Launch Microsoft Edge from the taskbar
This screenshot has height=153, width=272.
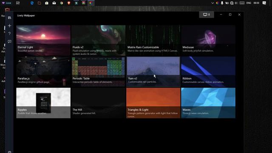tap(32, 3)
